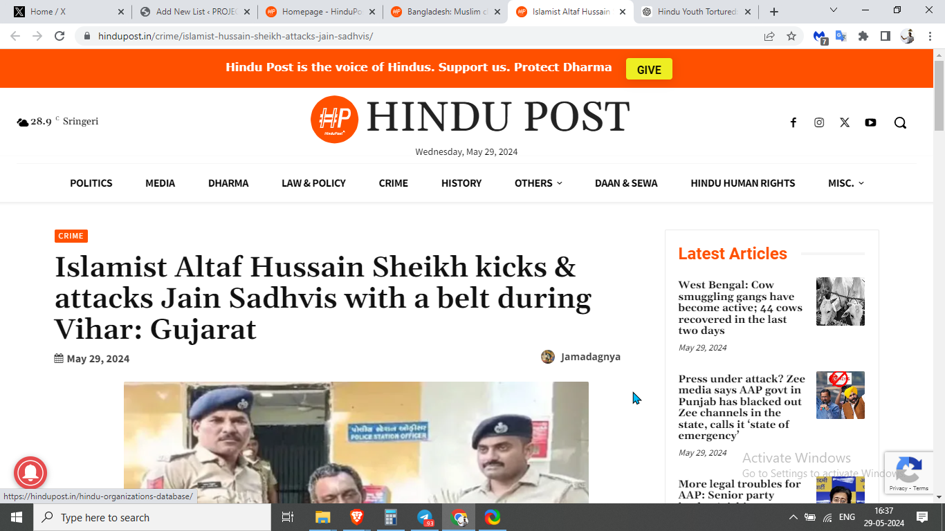Screen dimensions: 945x531
Task: Expand the OTHERS navigation dropdown
Action: (x=538, y=183)
